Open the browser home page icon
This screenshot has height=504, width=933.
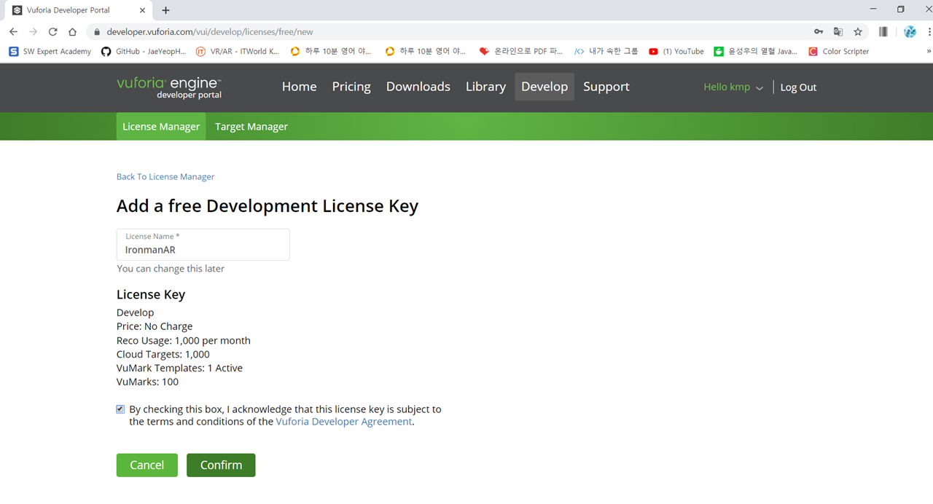72,32
